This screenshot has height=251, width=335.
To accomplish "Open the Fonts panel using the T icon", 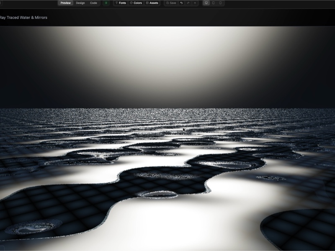I will tap(120, 3).
